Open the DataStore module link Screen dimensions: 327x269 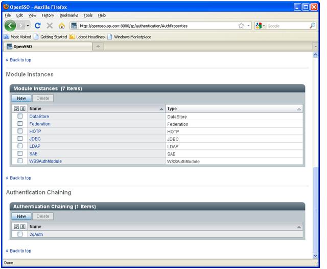(39, 117)
